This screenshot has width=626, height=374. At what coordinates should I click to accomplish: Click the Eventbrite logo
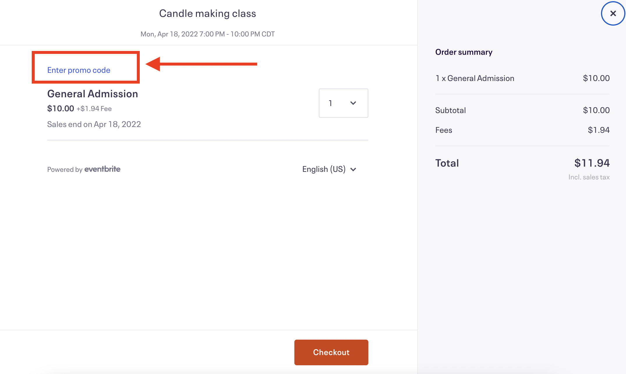(102, 169)
